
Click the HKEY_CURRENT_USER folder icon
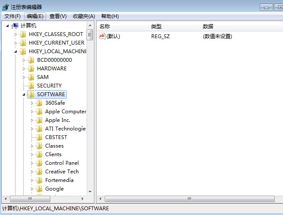tap(23, 43)
